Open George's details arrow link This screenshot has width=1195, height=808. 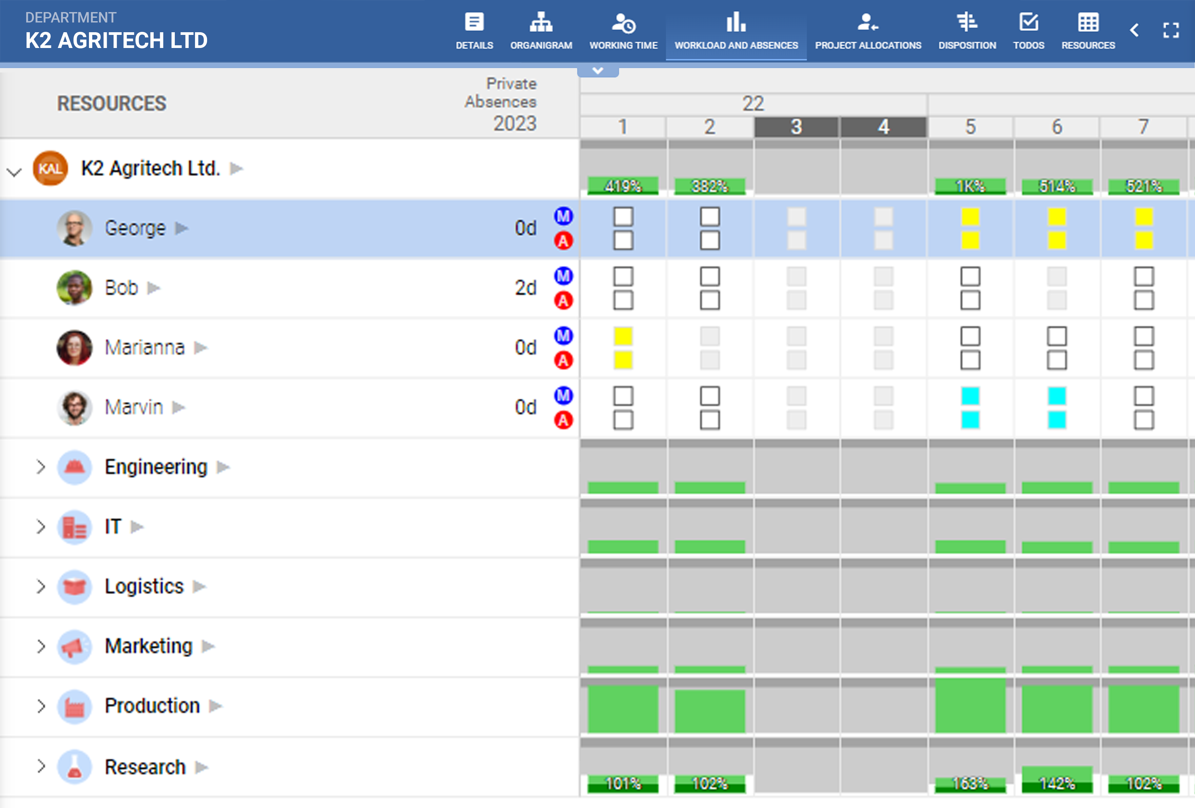[x=182, y=228]
